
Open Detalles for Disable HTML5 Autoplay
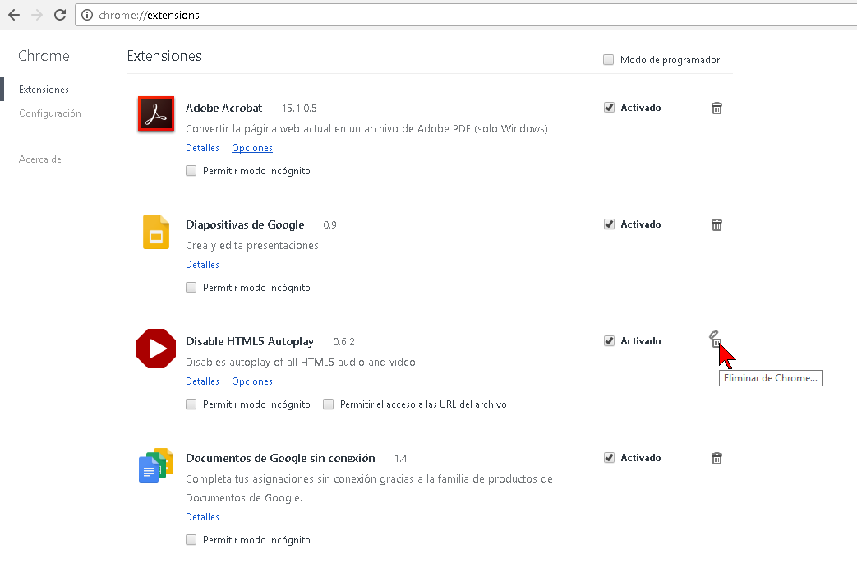[x=202, y=381]
